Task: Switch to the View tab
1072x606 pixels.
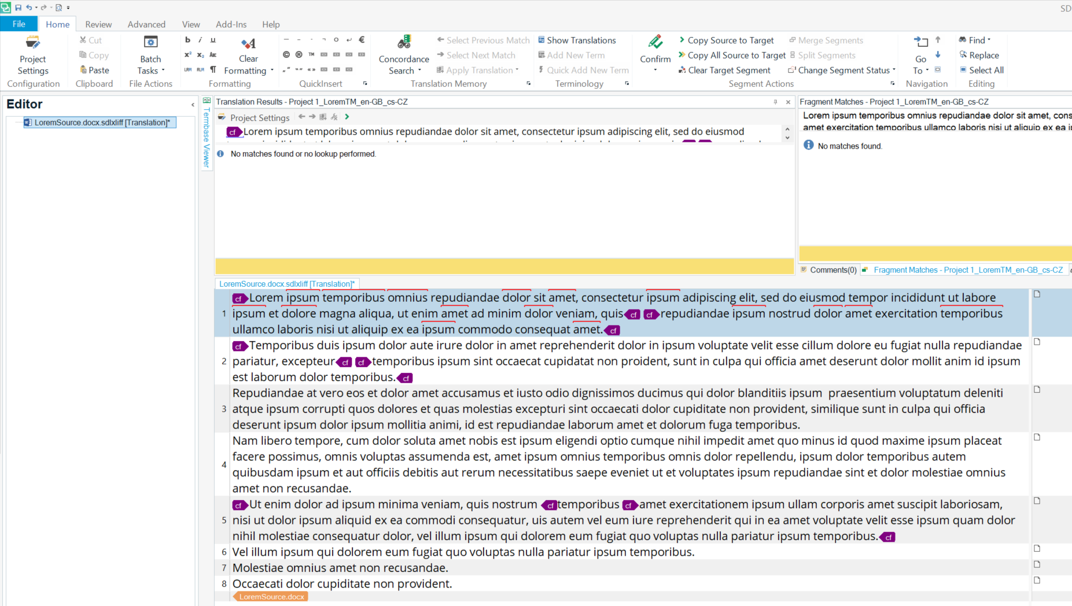Action: pos(191,24)
